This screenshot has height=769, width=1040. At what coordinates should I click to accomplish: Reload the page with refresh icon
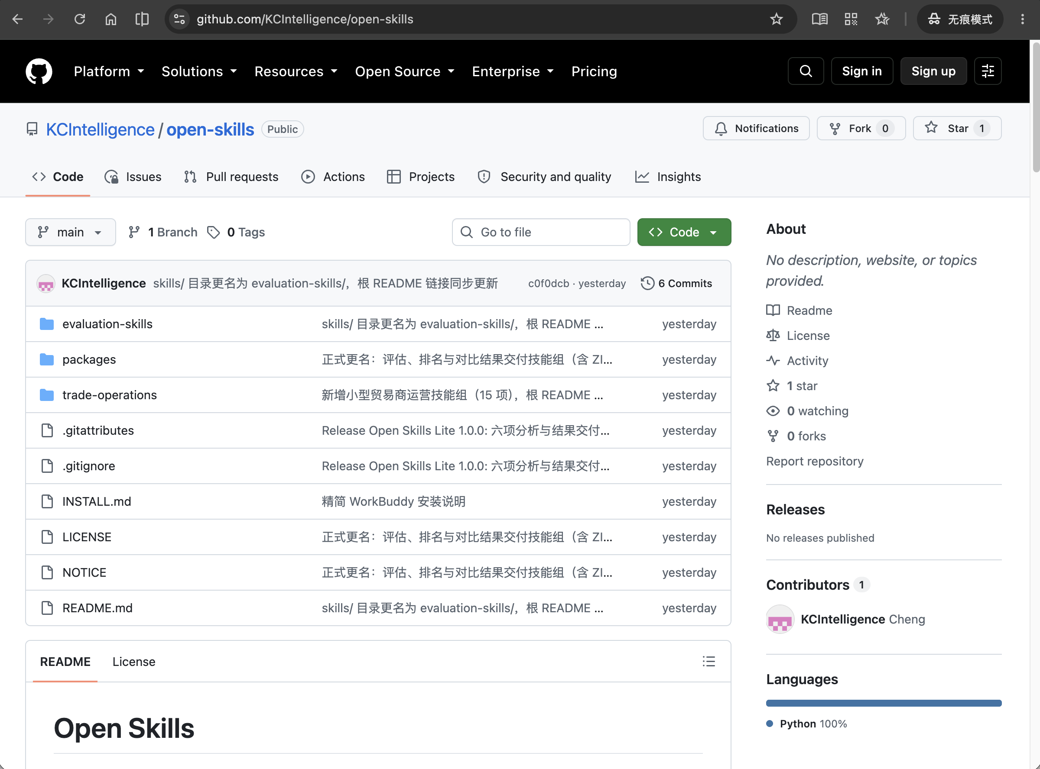point(80,19)
